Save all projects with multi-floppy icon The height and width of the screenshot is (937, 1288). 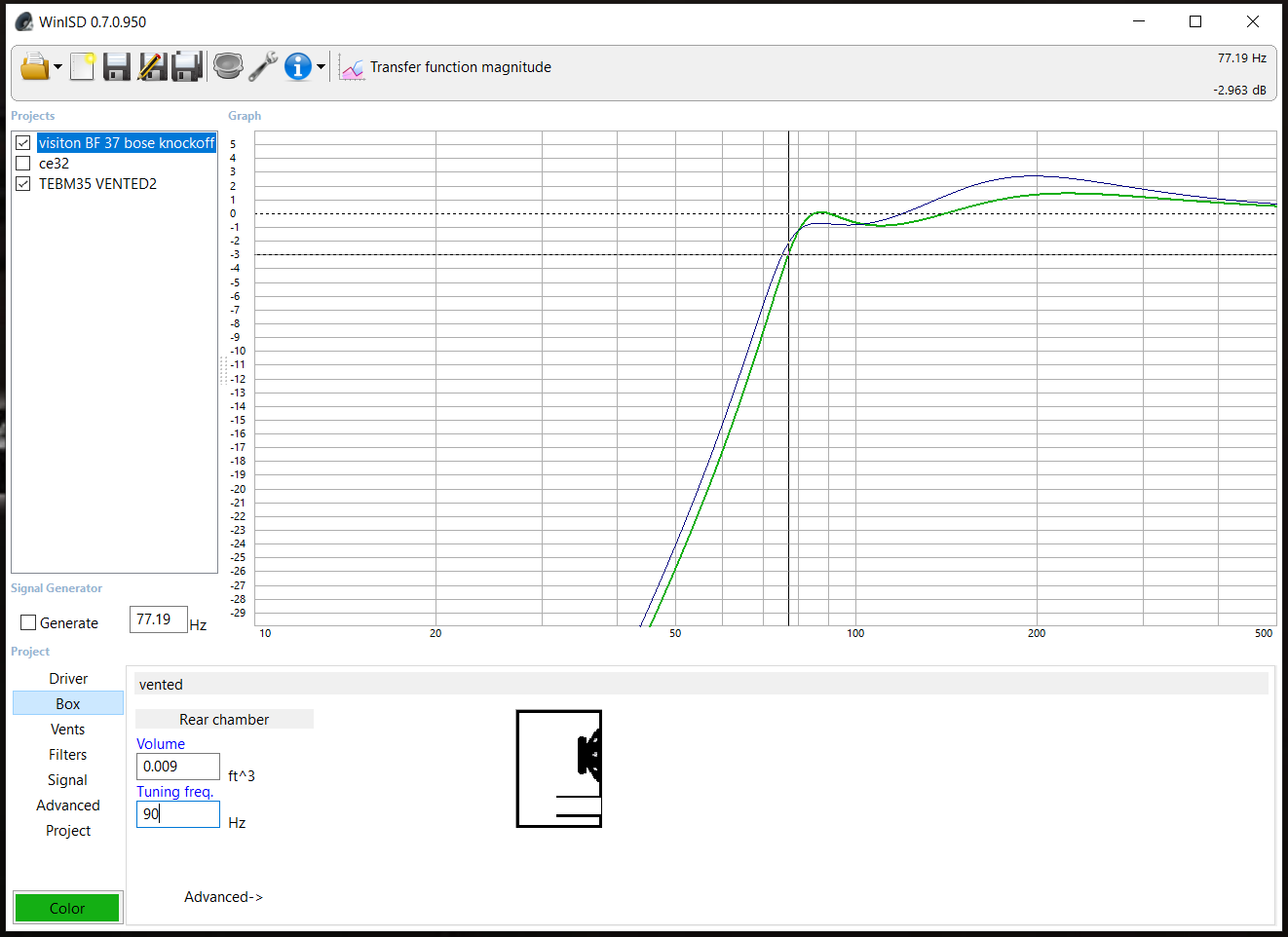pyautogui.click(x=187, y=66)
